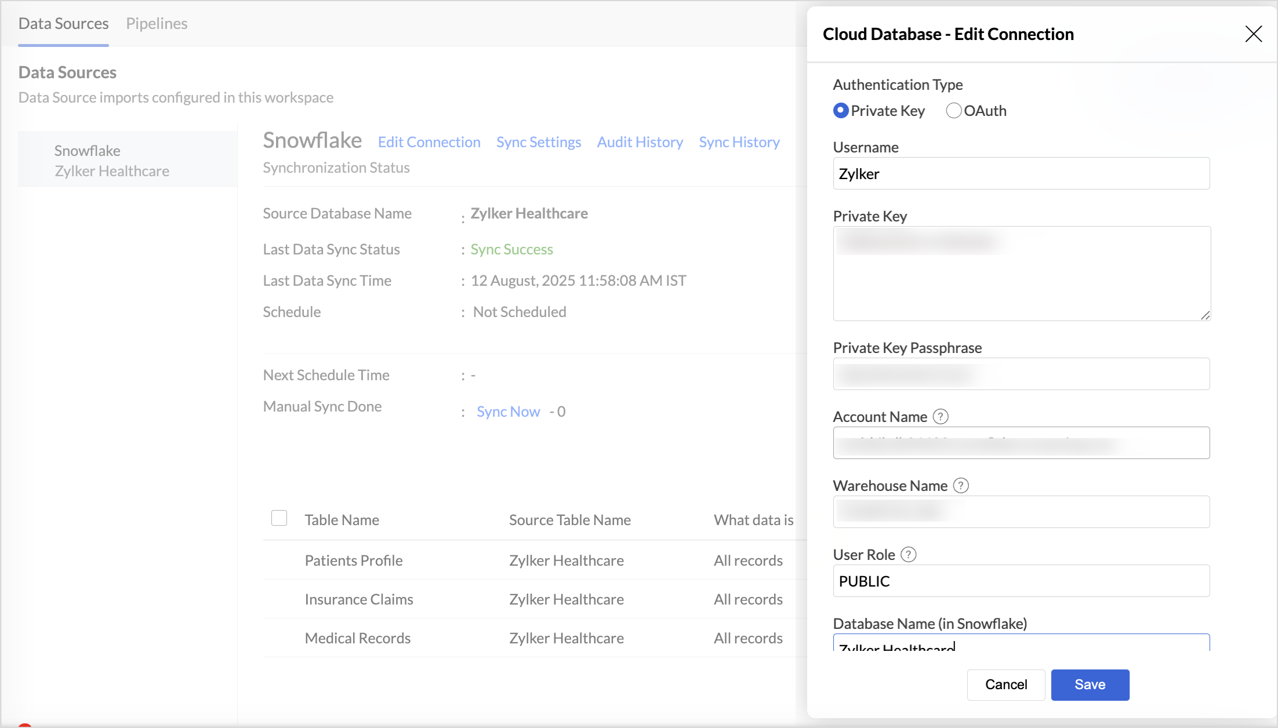The width and height of the screenshot is (1278, 728).
Task: Open Audit History
Action: coord(640,142)
